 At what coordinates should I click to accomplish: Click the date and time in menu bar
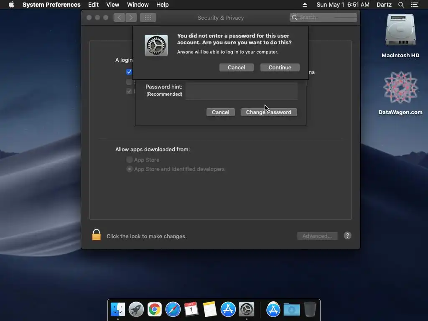coord(343,5)
